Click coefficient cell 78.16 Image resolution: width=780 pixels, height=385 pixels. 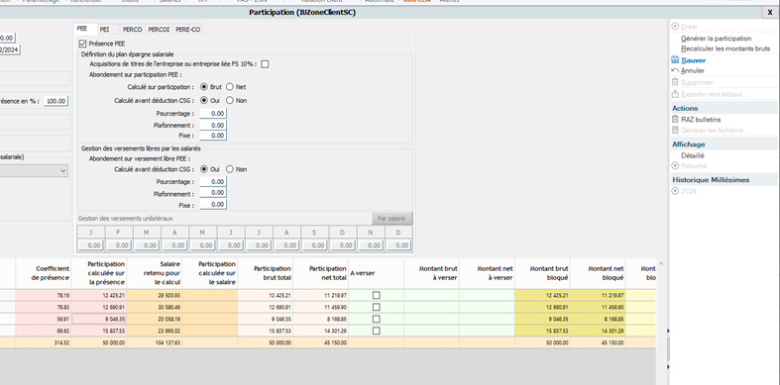click(44, 295)
